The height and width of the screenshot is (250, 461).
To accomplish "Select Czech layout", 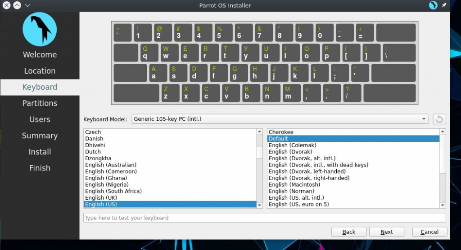I will [170, 132].
